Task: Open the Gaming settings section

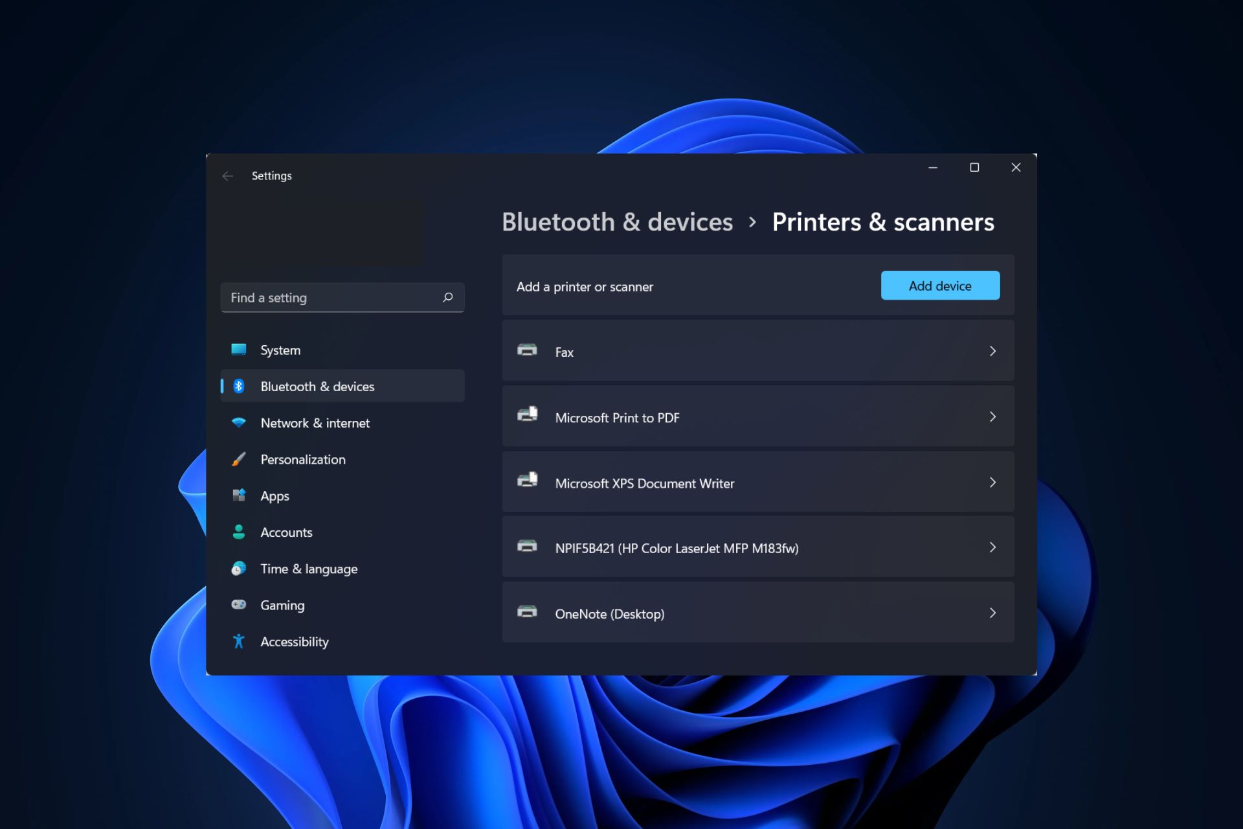Action: point(282,604)
